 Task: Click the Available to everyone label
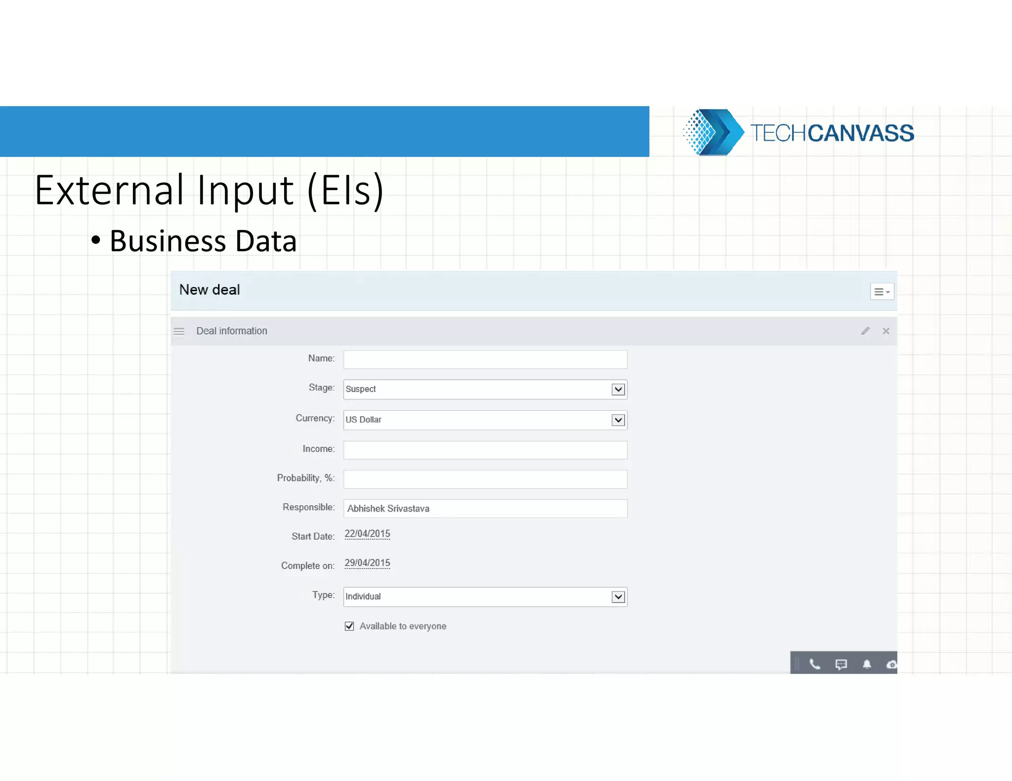[x=403, y=626]
